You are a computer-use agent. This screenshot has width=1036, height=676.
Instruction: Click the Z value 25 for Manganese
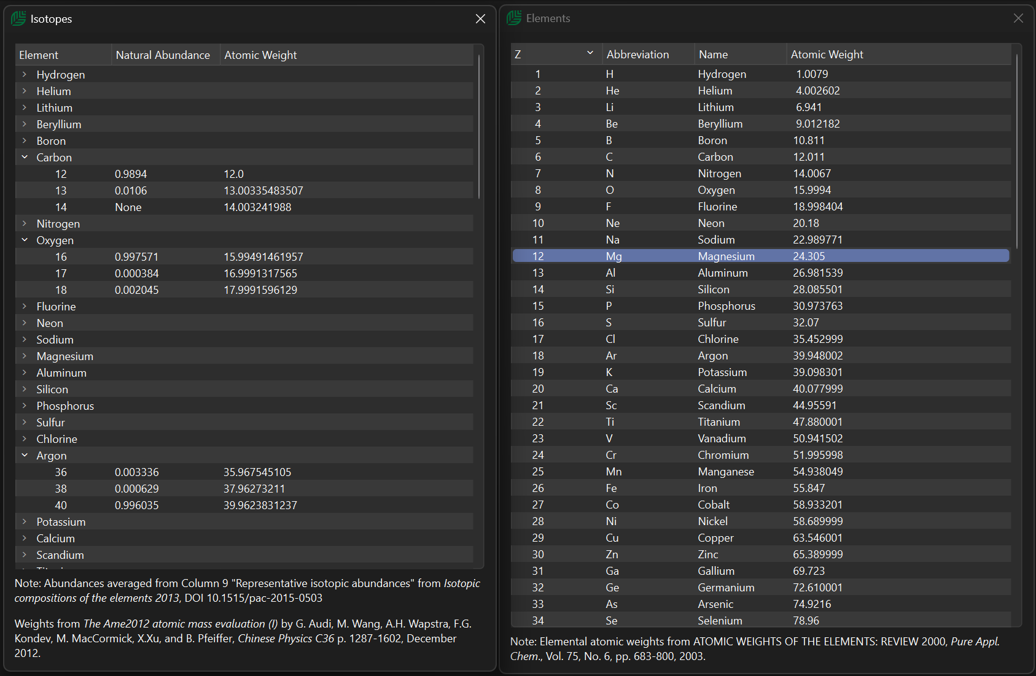click(x=538, y=471)
